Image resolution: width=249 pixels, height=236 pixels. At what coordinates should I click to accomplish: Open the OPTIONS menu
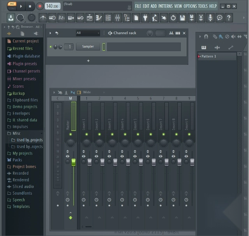pyautogui.click(x=190, y=6)
